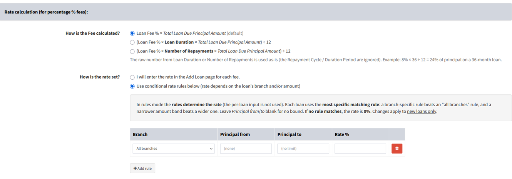Click the Rate % column header

(342, 134)
